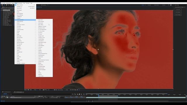This screenshot has height=105, width=187.
Task: Open the Help menu
Action: click(x=31, y=3)
